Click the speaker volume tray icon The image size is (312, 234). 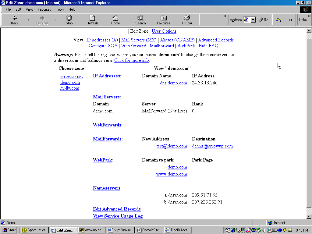click(264, 230)
